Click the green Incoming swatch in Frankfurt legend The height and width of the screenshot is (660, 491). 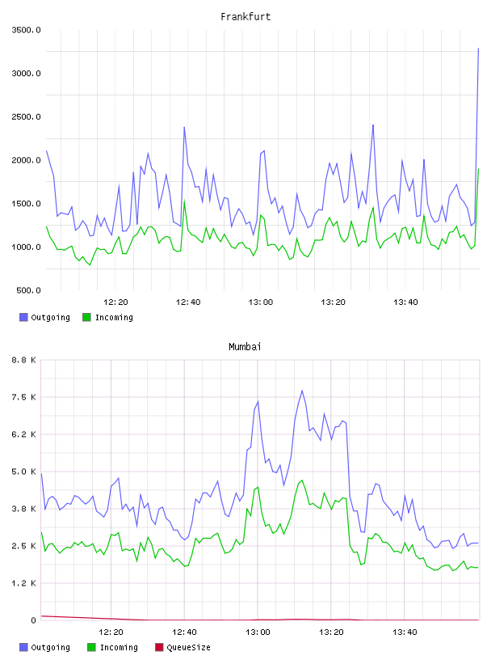tap(86, 317)
